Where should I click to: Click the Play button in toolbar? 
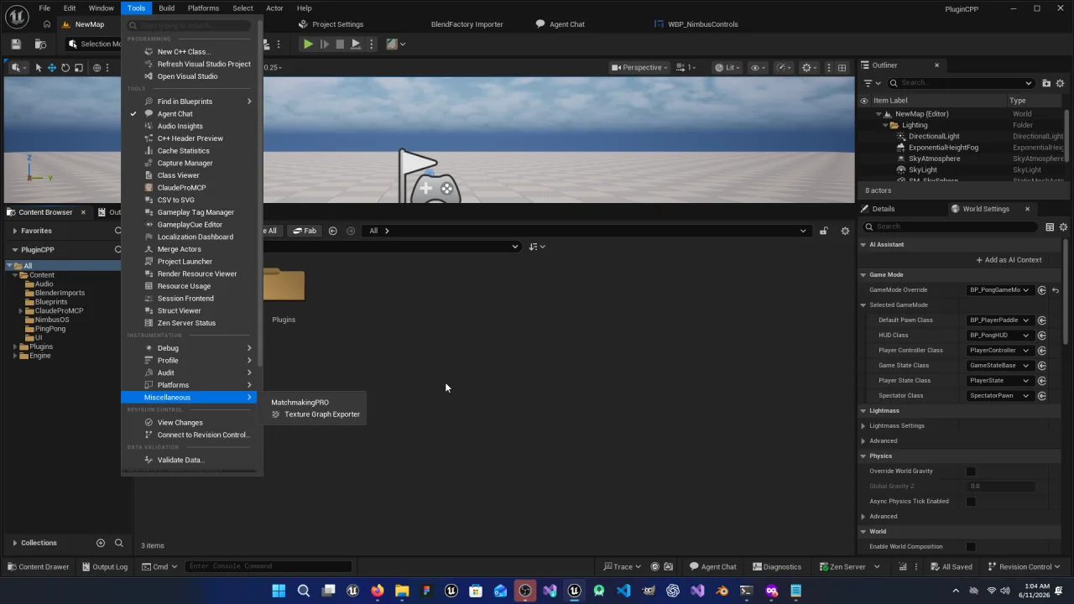point(308,44)
